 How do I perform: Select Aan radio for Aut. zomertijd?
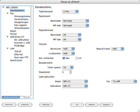tap(64, 58)
